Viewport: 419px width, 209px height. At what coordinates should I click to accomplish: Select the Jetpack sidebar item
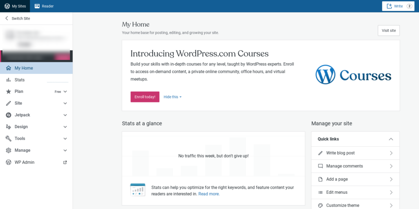36,115
